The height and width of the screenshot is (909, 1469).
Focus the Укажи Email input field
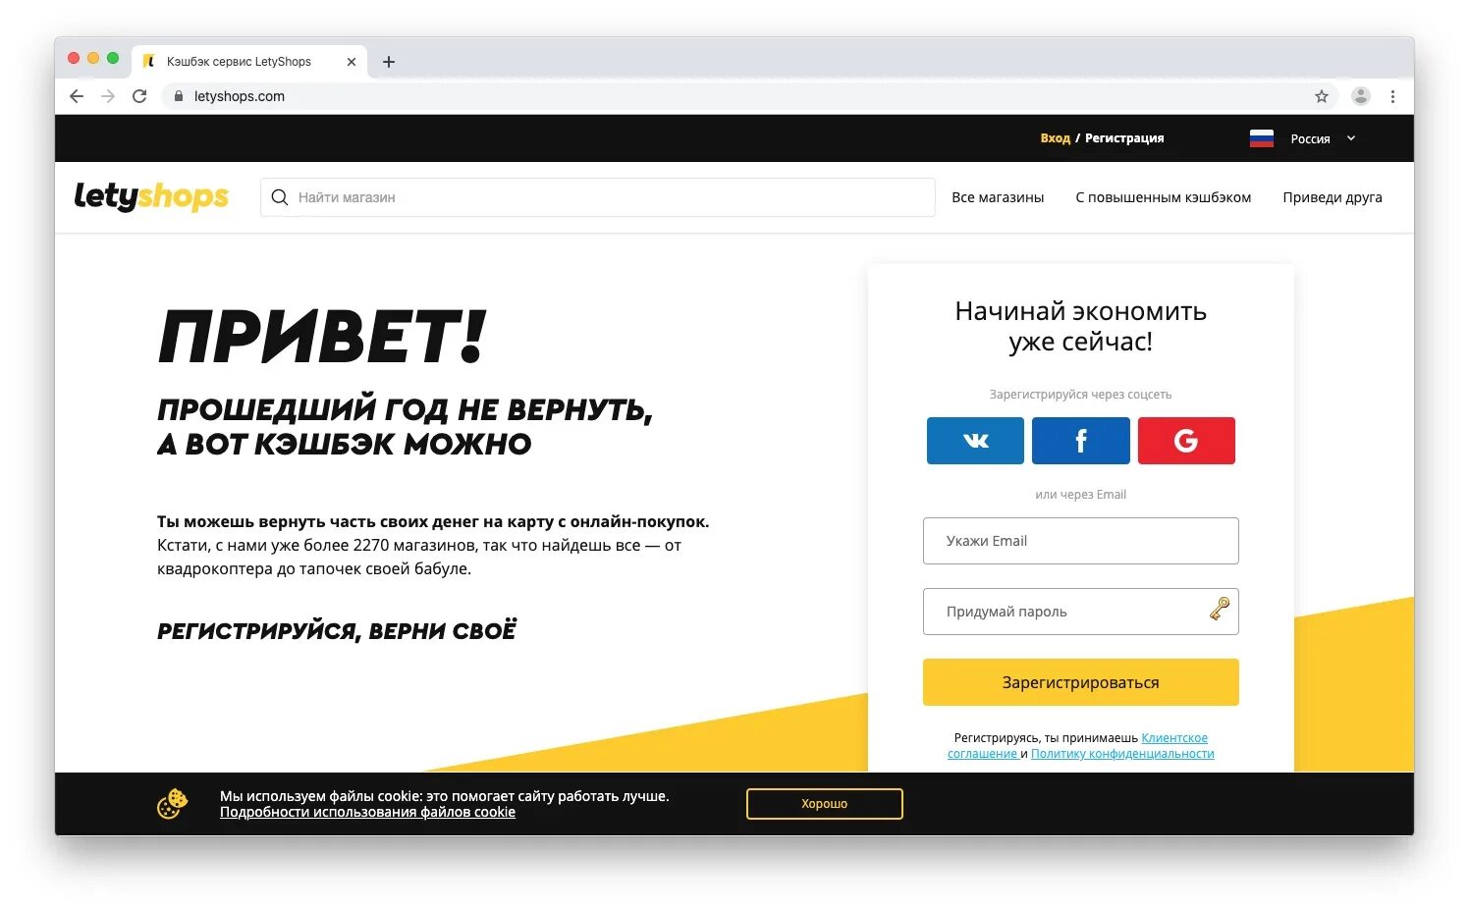[x=1081, y=541]
